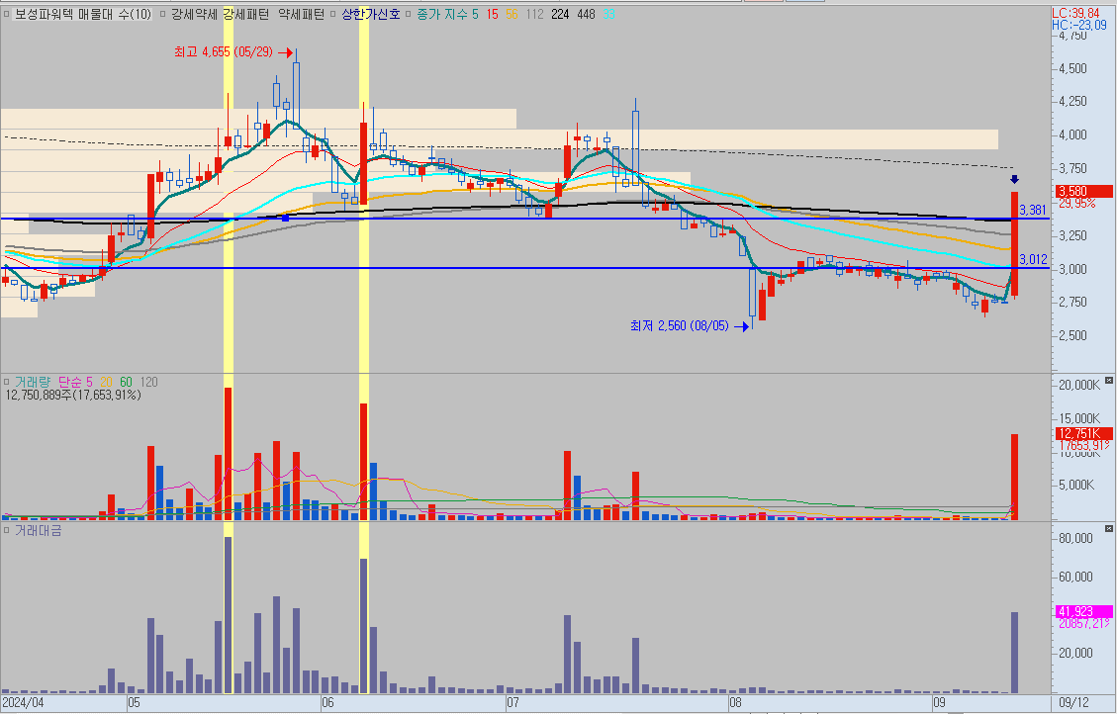Select the 약세패턴 legend label

click(x=301, y=14)
